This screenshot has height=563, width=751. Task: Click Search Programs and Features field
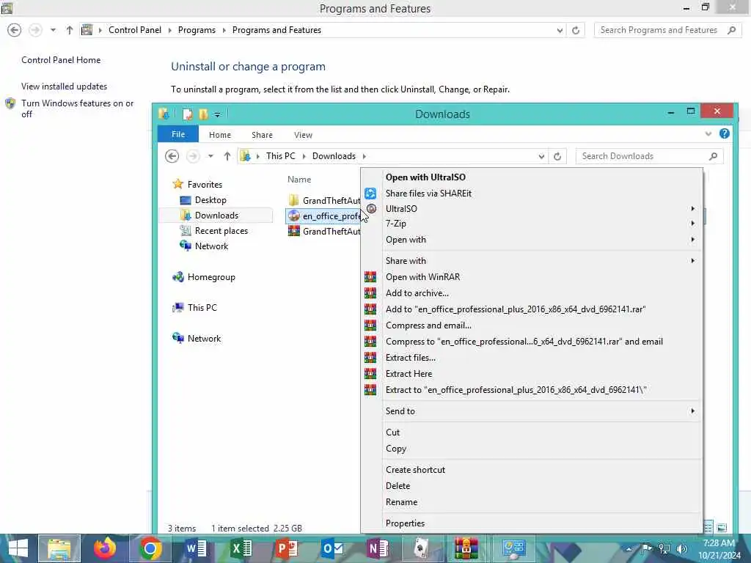pyautogui.click(x=659, y=30)
